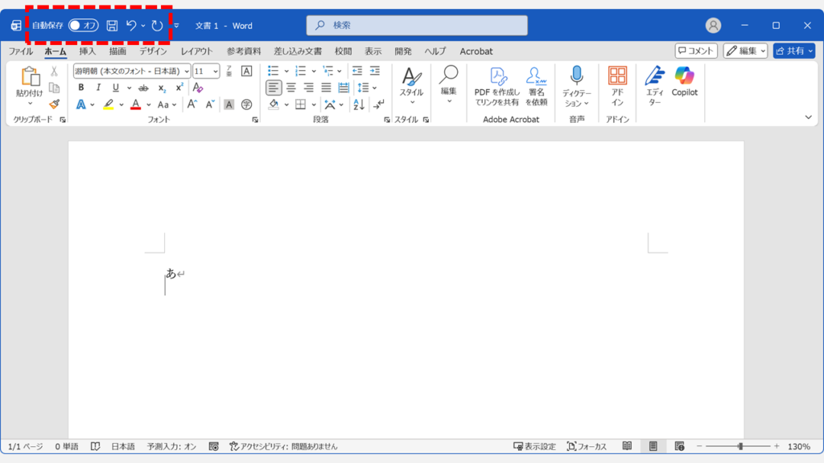Viewport: 824px width, 463px height.
Task: Click the Undo arrow icon
Action: click(131, 26)
